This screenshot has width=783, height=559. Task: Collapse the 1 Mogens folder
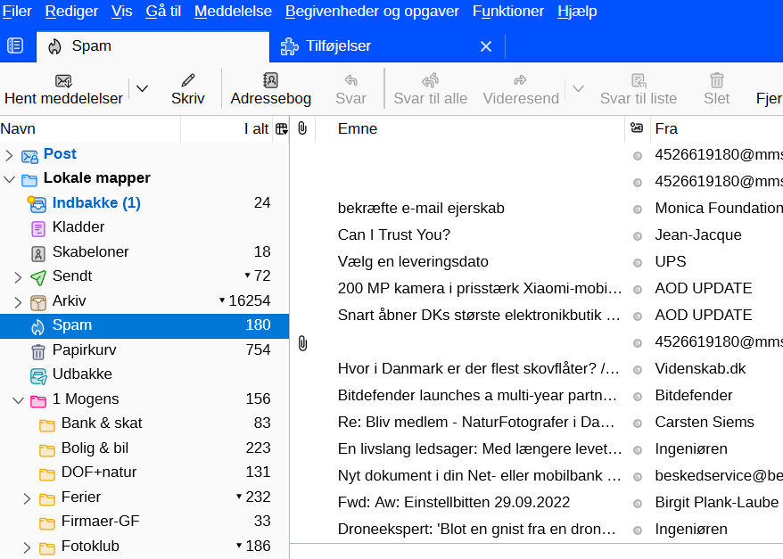tap(18, 399)
